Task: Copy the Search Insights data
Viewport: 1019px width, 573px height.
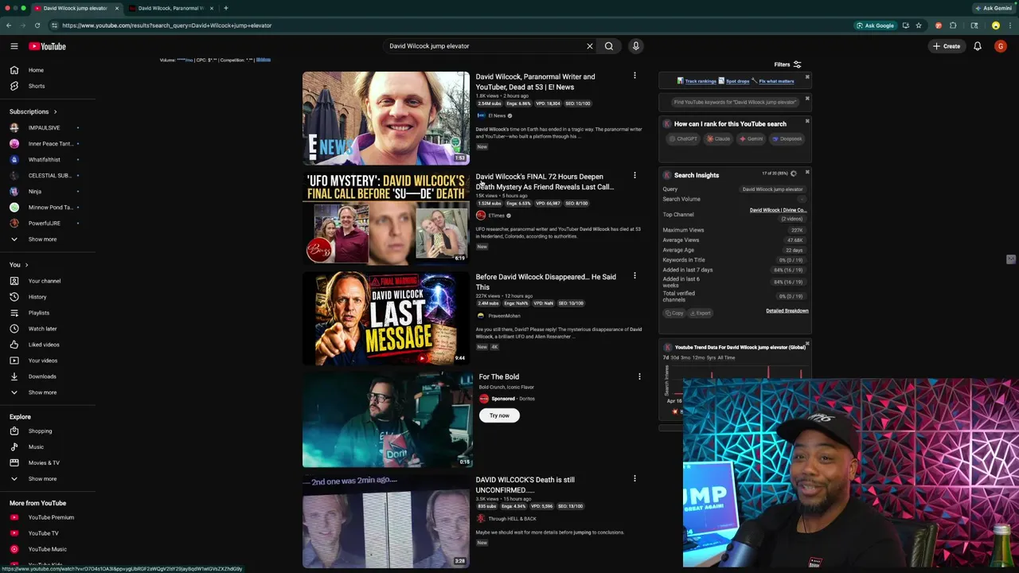Action: coord(674,313)
